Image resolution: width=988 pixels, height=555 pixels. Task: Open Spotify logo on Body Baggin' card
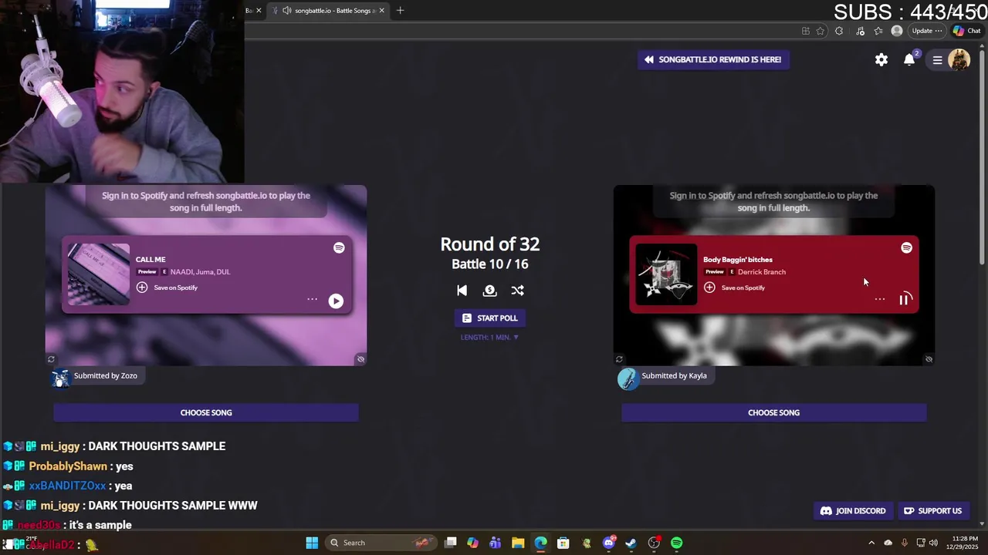[x=906, y=247]
